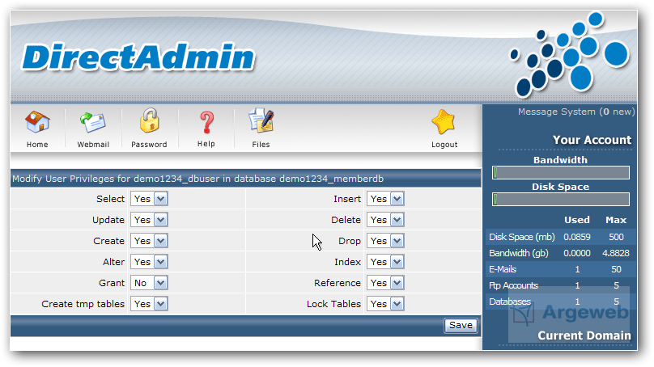The image size is (654, 367).
Task: Open the Delete privilege dropdown
Action: click(x=385, y=220)
